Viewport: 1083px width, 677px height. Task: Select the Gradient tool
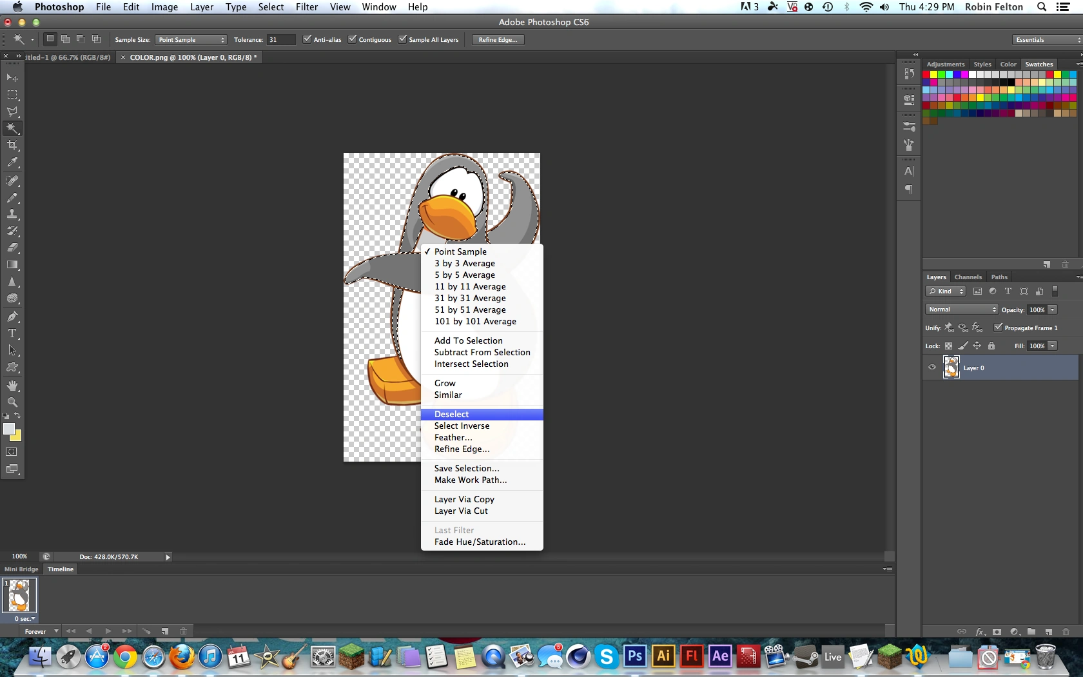tap(12, 264)
